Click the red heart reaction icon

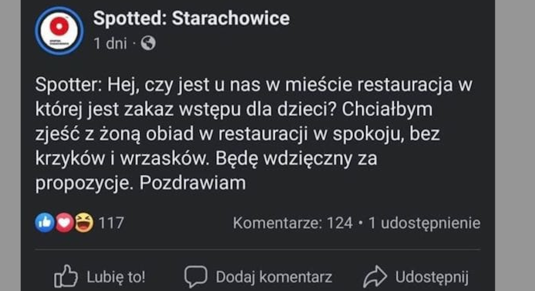click(x=64, y=223)
